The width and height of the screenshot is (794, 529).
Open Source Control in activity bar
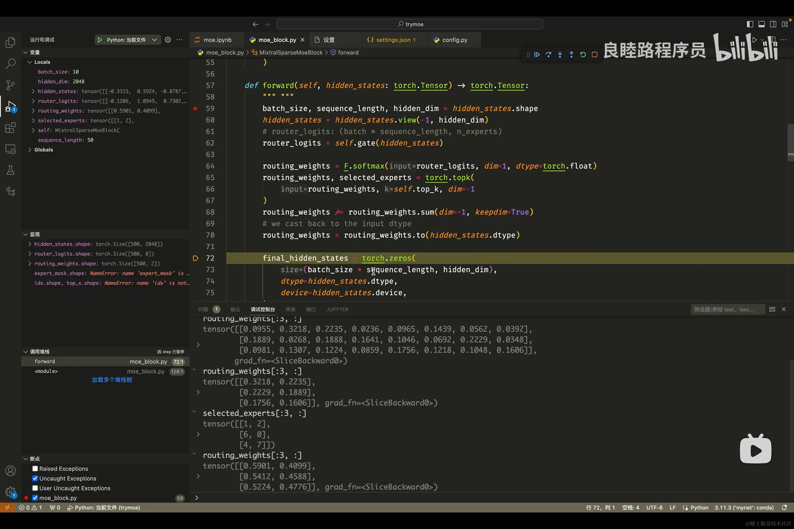click(10, 85)
